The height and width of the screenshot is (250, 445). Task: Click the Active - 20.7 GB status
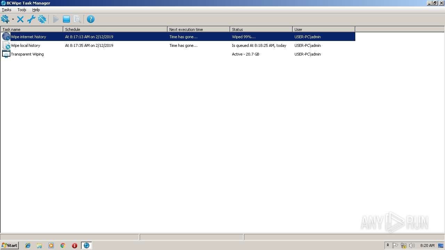(x=245, y=54)
